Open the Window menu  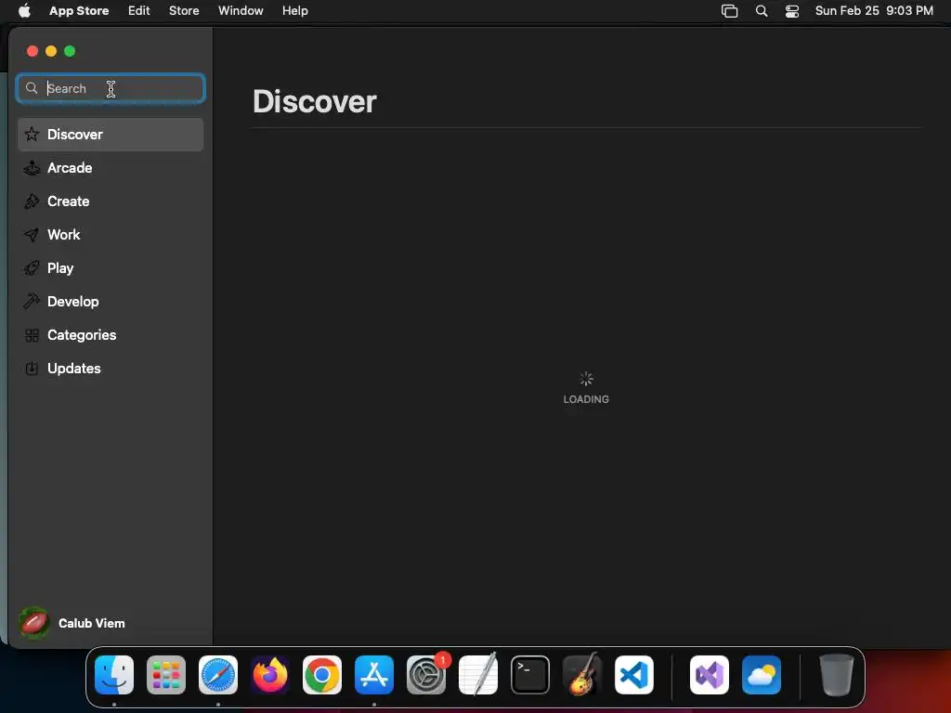(241, 10)
